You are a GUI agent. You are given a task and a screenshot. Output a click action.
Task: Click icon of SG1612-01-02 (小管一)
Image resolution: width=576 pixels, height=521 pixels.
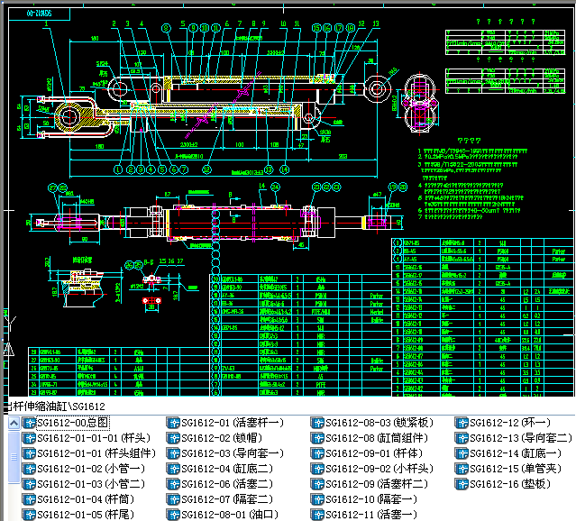click(x=29, y=469)
